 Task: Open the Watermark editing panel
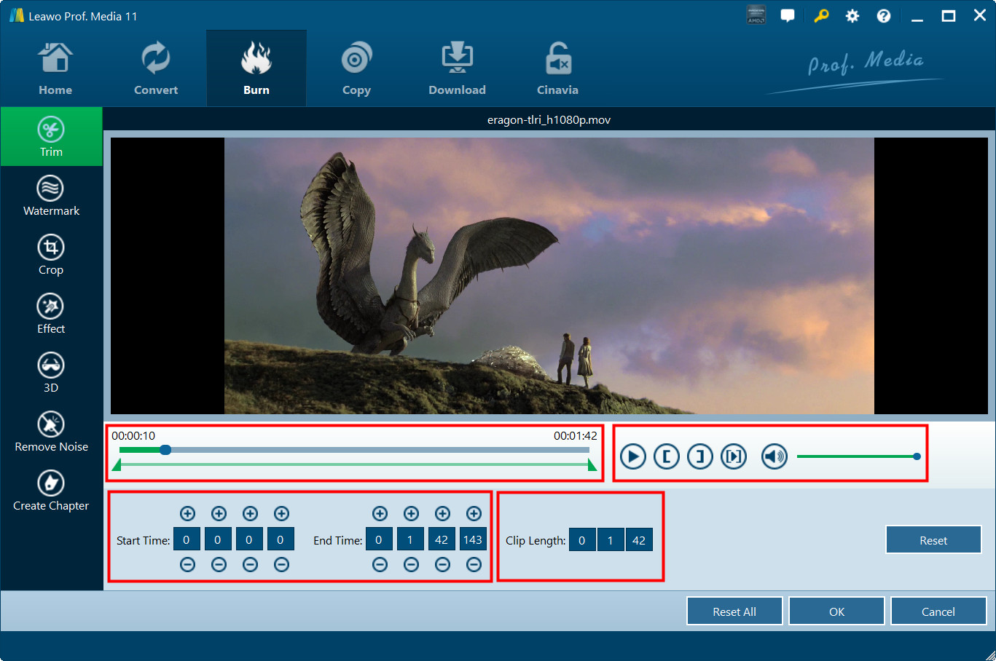51,196
